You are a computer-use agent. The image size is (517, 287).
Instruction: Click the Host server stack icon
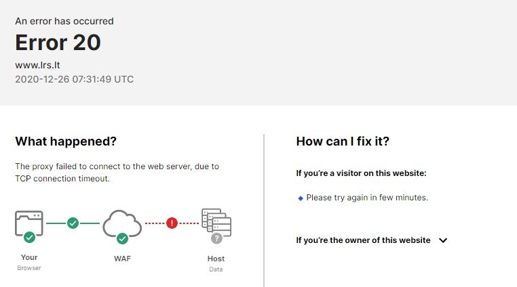(x=216, y=222)
